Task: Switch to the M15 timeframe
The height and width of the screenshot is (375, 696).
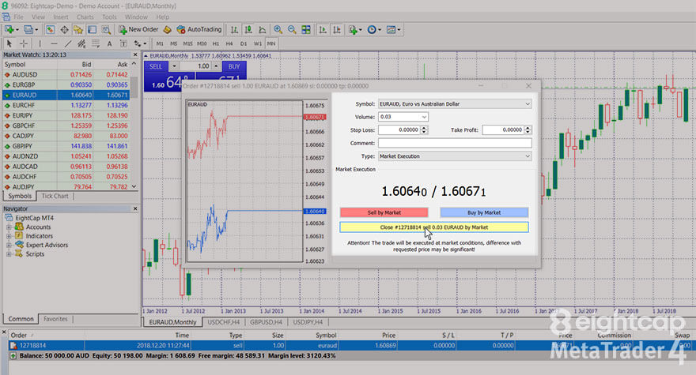Action: [x=187, y=43]
